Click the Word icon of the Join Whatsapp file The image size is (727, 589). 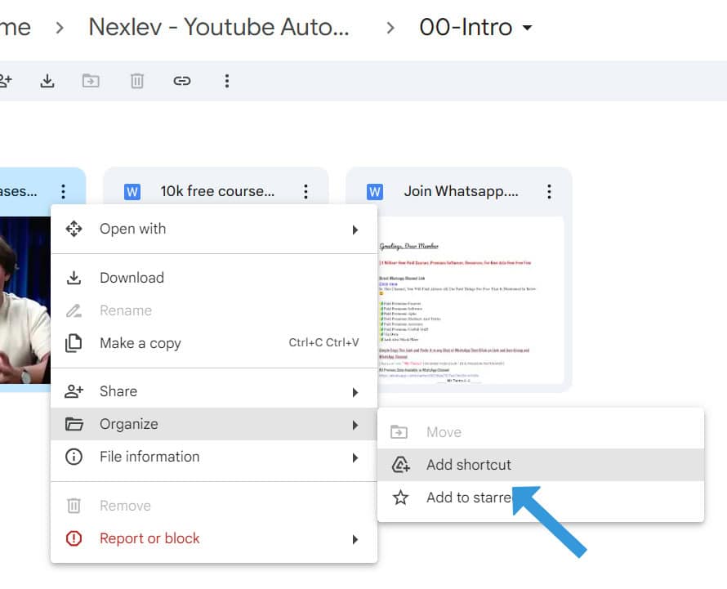375,191
